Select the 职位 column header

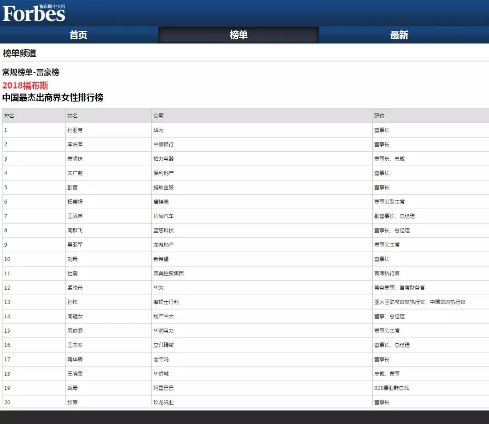[x=379, y=116]
